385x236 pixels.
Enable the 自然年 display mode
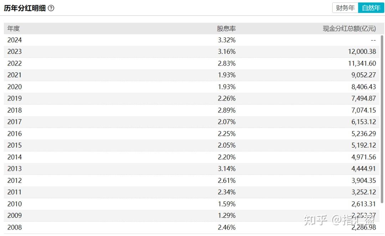coord(371,7)
